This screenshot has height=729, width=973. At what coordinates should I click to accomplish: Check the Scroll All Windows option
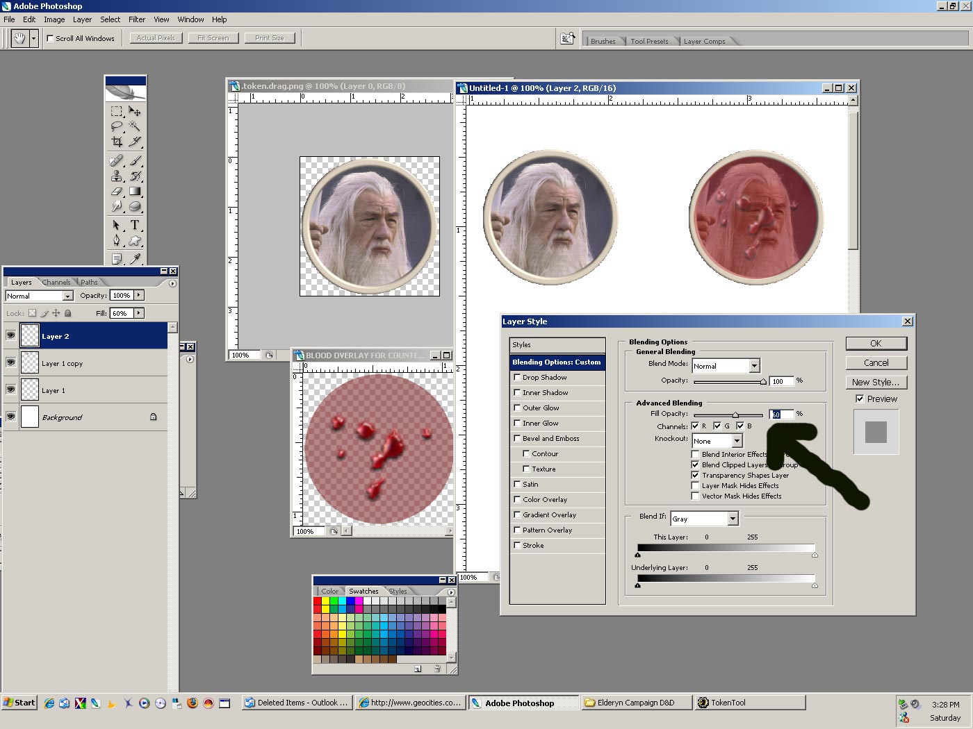click(50, 38)
